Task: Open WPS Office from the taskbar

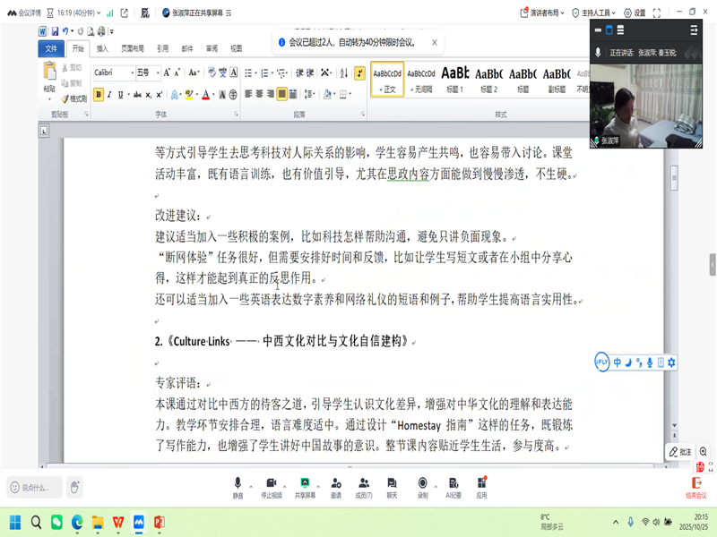Action: (118, 522)
